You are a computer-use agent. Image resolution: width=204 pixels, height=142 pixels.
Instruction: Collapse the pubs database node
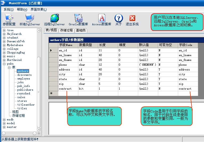(x=4, y=64)
